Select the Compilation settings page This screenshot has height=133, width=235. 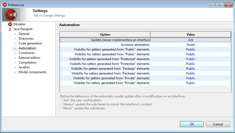point(27,63)
